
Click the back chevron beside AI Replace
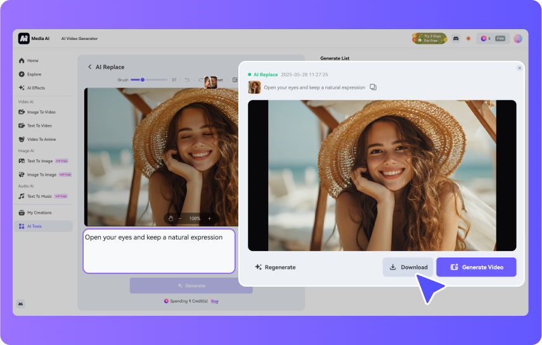[89, 67]
